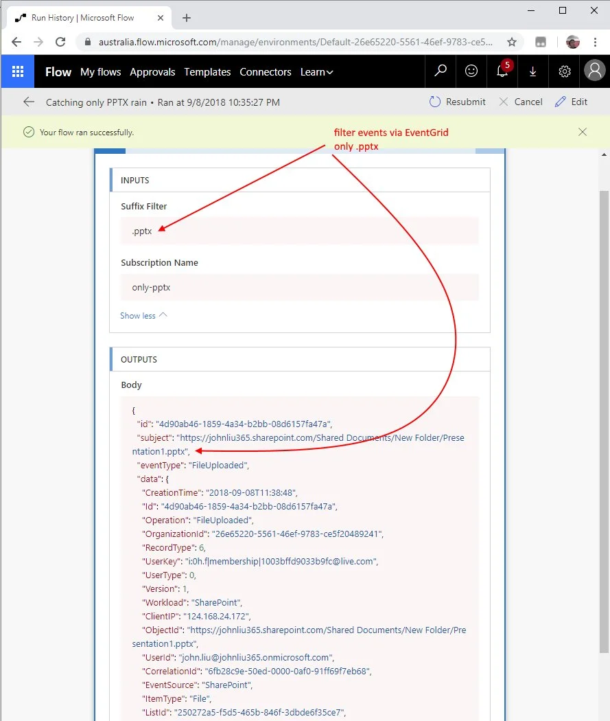This screenshot has width=610, height=721.
Task: Dismiss the success notification banner
Action: point(583,132)
